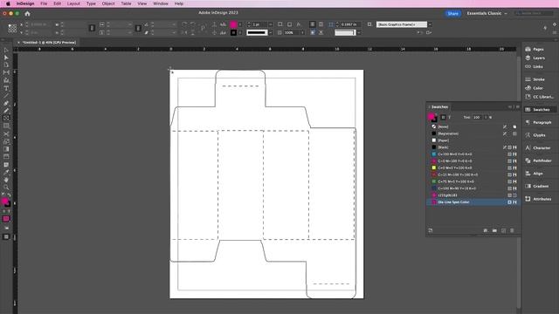Select Die Line Spot Color swatch

tap(473, 202)
